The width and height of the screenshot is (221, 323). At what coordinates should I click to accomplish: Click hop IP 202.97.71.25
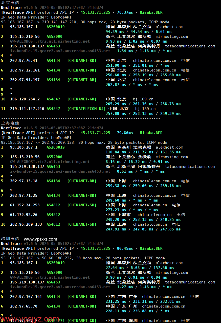[24, 195]
